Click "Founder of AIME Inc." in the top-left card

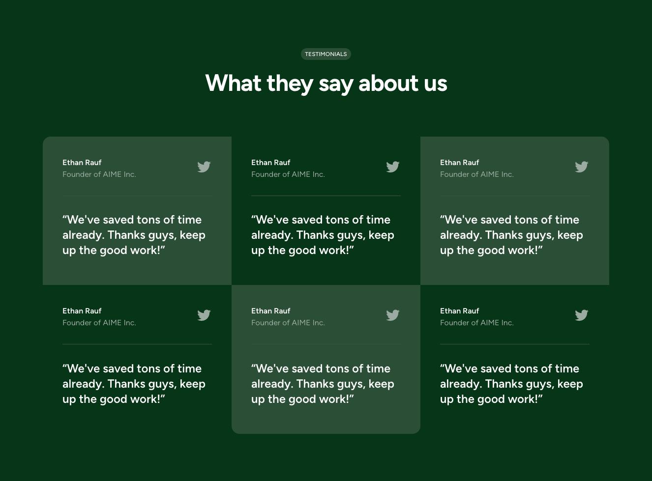coord(99,174)
